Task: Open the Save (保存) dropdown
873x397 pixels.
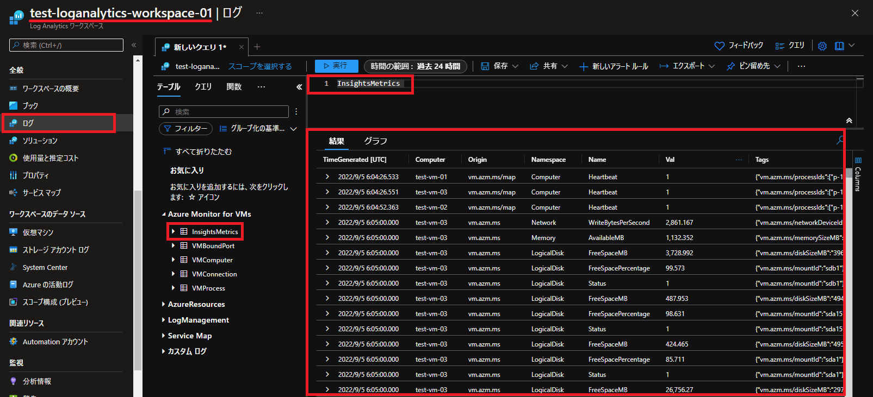Action: 500,66
